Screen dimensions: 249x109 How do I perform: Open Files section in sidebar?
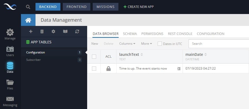click(10, 85)
